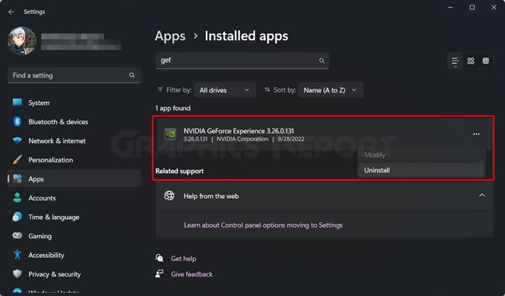
Task: Click the Bluetooth icon in sidebar
Action: point(17,121)
